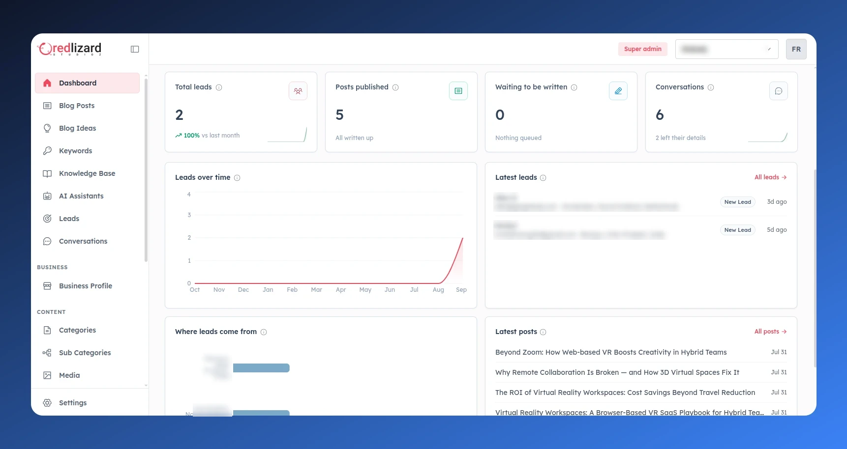
Task: Show info tooltip for Leads over time
Action: [237, 178]
